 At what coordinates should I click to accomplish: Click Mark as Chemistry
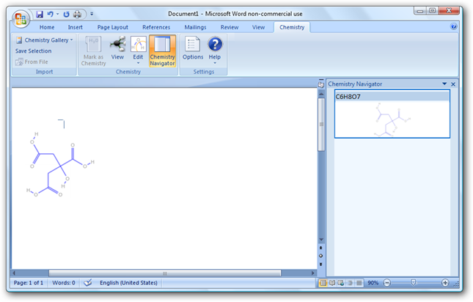pos(94,51)
